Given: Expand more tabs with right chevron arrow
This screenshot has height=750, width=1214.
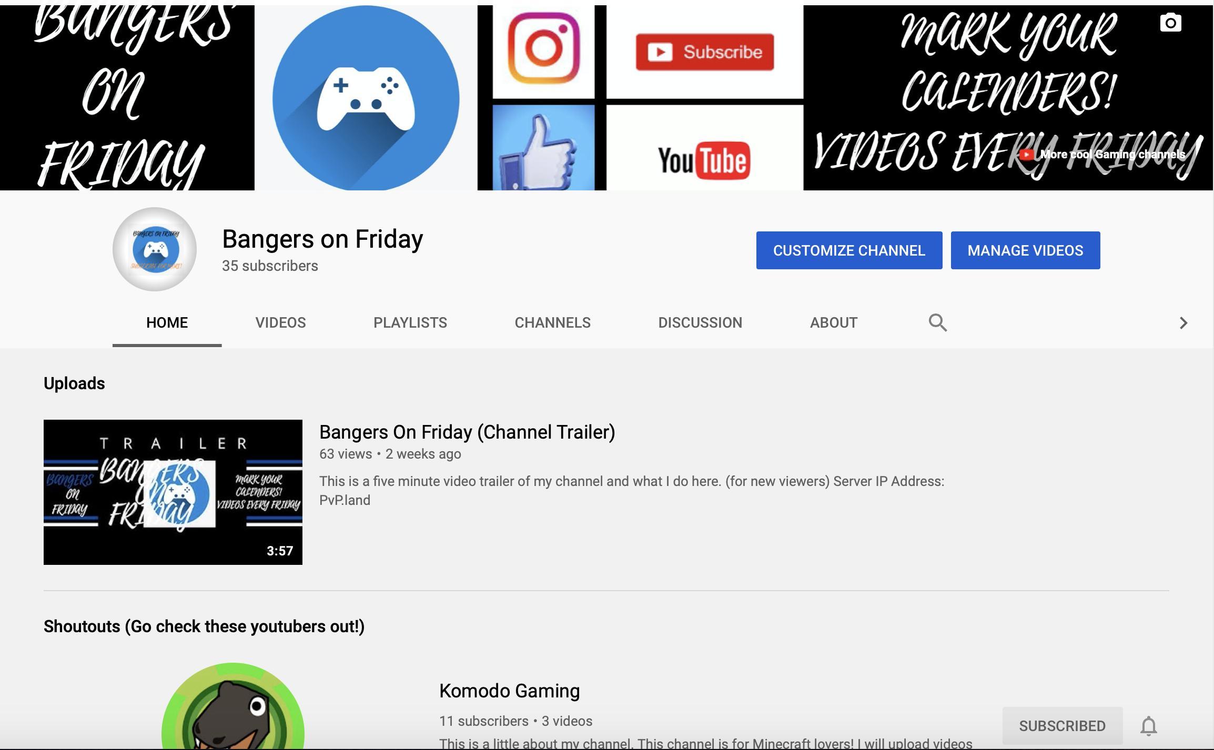Looking at the screenshot, I should pos(1183,322).
